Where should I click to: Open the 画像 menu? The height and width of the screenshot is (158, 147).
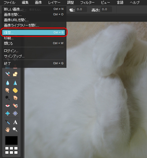coord(38,2)
